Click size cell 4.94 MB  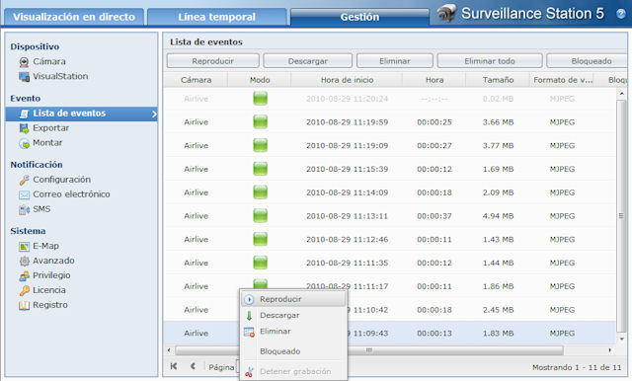(x=498, y=216)
